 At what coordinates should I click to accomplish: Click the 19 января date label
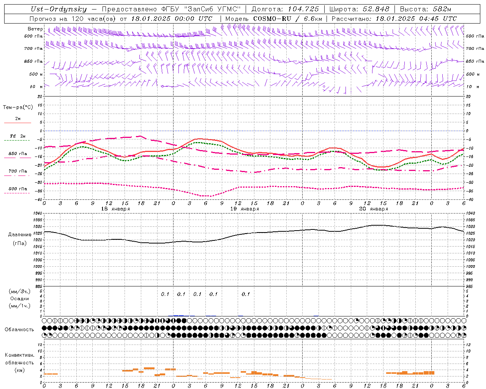click(245, 209)
